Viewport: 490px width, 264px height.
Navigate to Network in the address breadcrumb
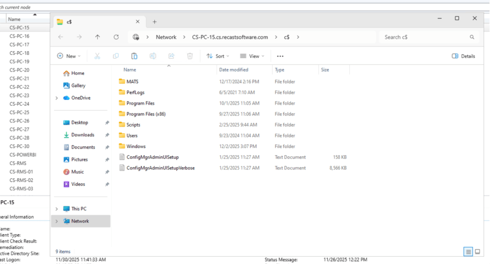point(166,37)
